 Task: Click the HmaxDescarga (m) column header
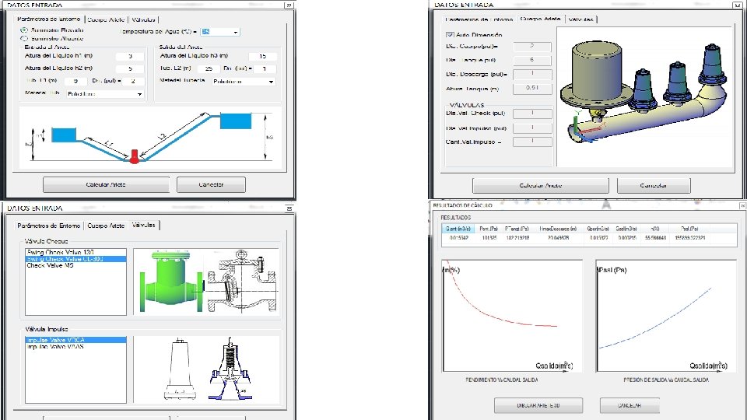558,229
